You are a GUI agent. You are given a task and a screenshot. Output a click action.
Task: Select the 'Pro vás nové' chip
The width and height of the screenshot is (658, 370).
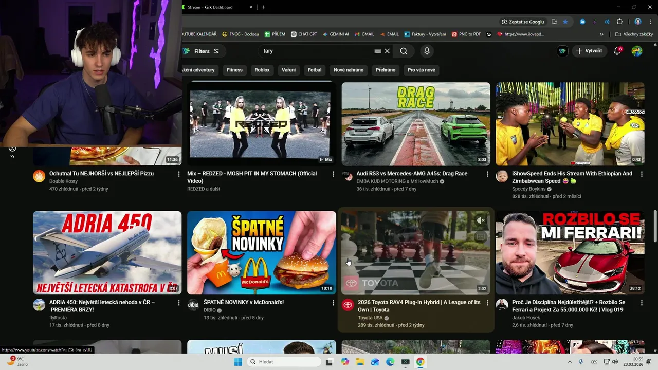[x=422, y=70]
